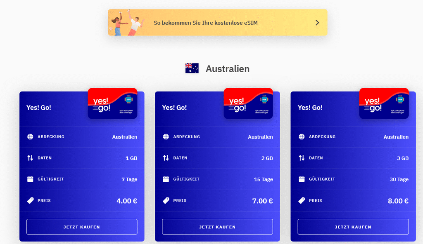Click the arrows Daten icon on 1 GB plan
423x244 pixels.
[x=30, y=158]
